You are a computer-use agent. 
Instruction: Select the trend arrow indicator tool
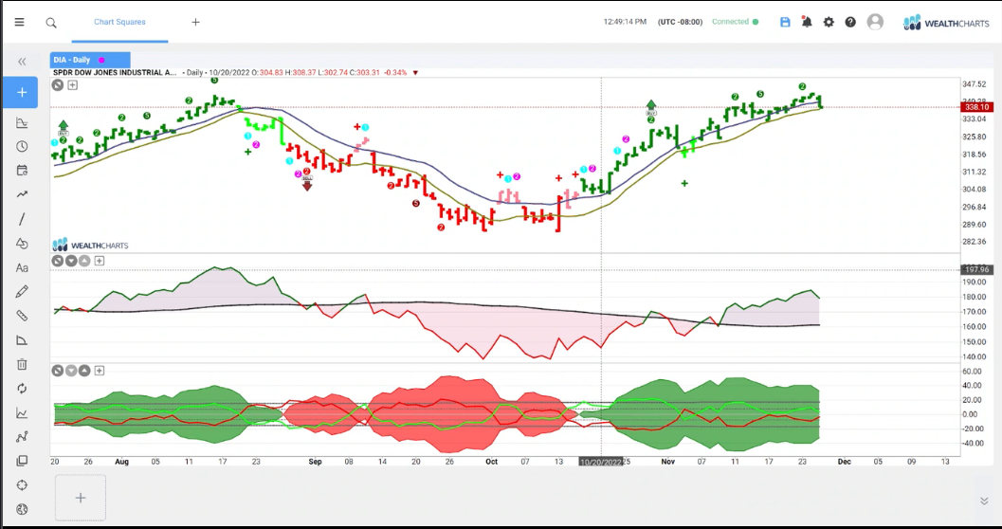[x=22, y=194]
